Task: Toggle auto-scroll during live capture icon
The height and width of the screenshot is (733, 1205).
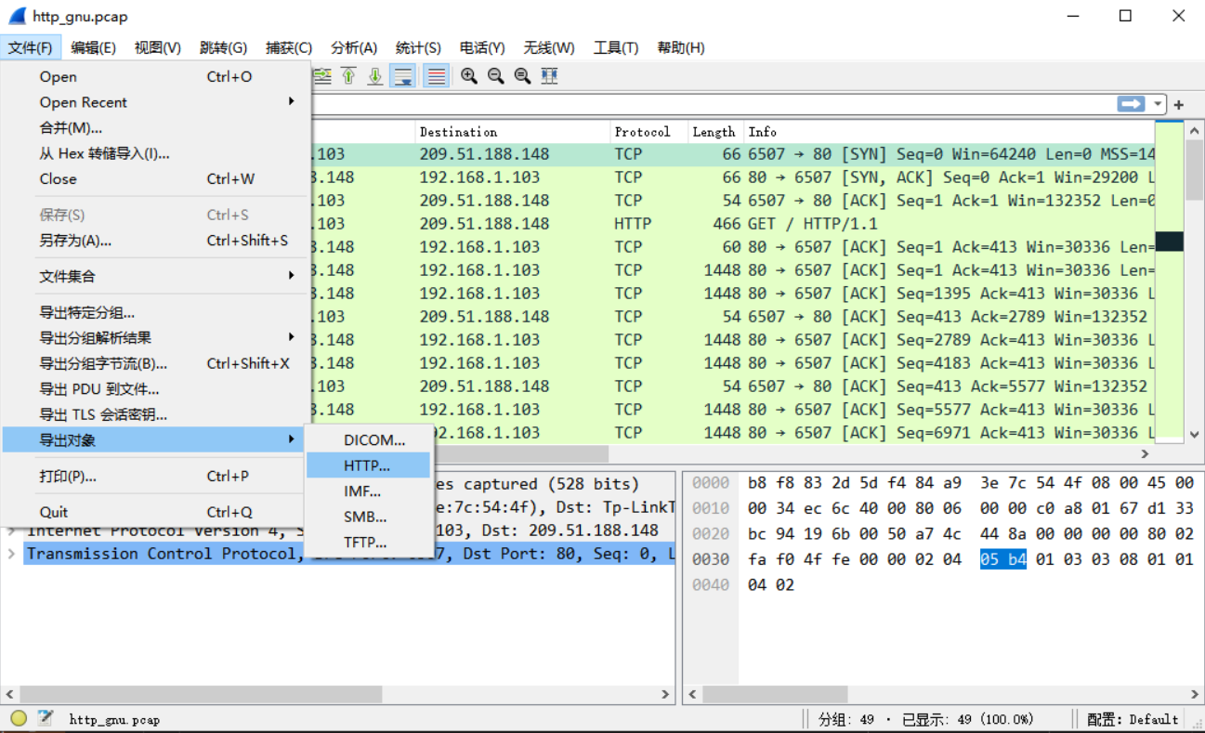Action: point(403,76)
